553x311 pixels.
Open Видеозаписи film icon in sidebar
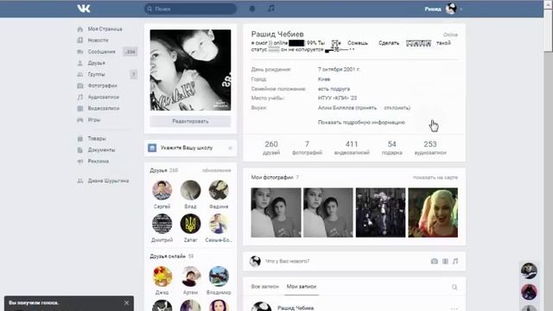[80, 108]
